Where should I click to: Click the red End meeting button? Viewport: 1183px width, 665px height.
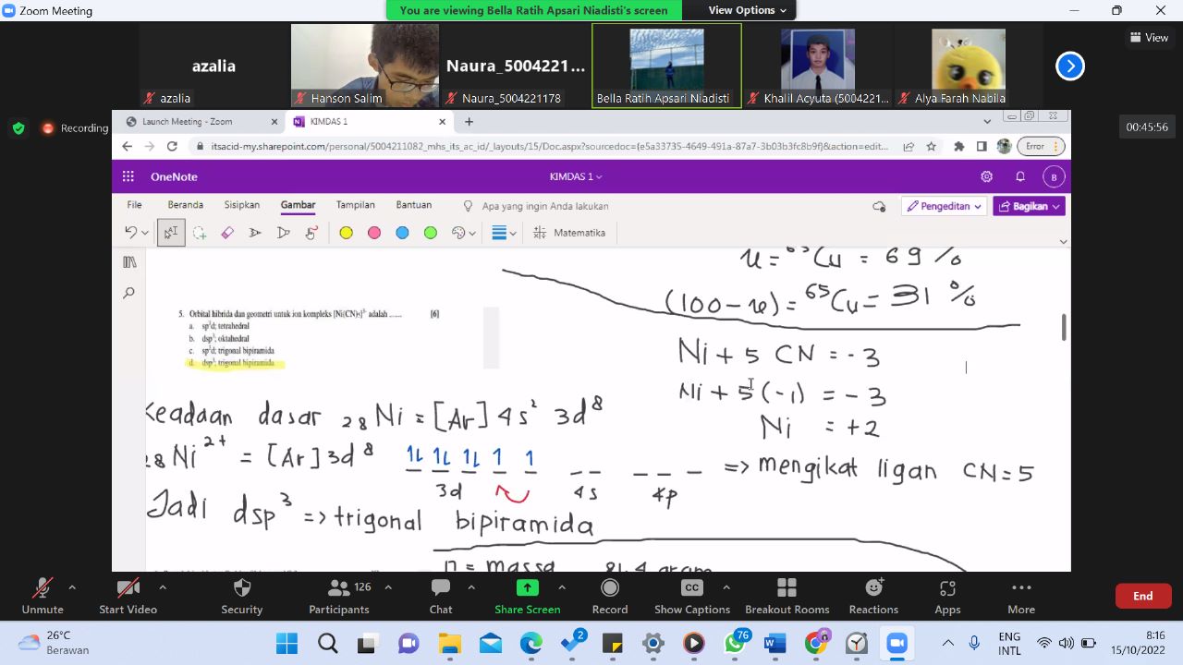(x=1143, y=596)
